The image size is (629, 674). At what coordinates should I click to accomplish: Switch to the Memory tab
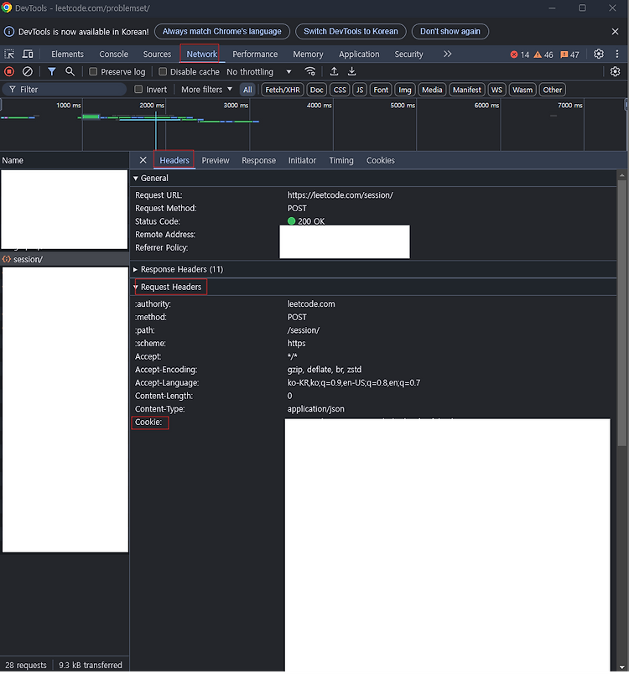[308, 54]
